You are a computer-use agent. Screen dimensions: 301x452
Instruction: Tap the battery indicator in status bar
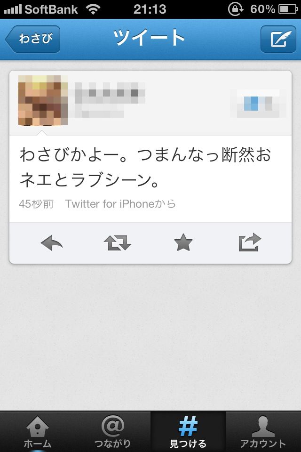point(288,9)
